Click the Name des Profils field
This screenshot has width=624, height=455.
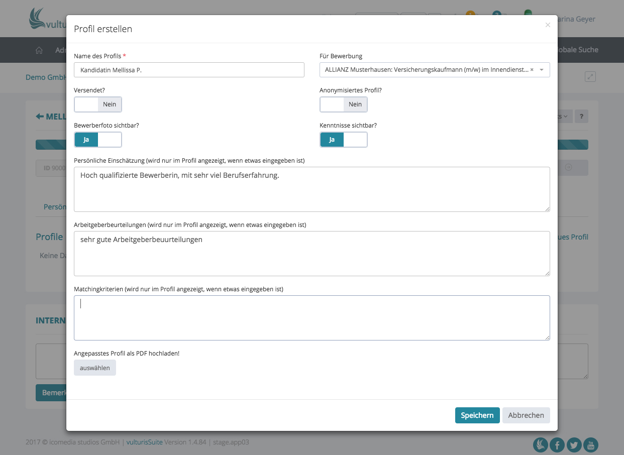tap(189, 70)
